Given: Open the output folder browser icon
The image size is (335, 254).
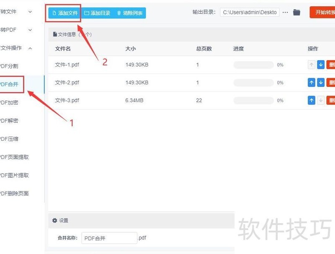Looking at the screenshot, I should coord(297,12).
